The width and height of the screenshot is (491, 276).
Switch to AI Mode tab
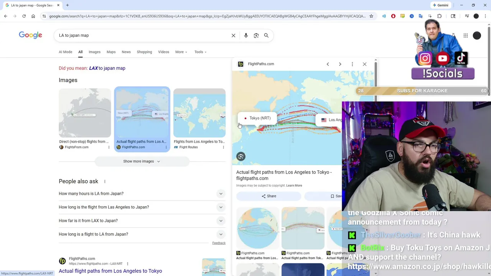pos(65,52)
